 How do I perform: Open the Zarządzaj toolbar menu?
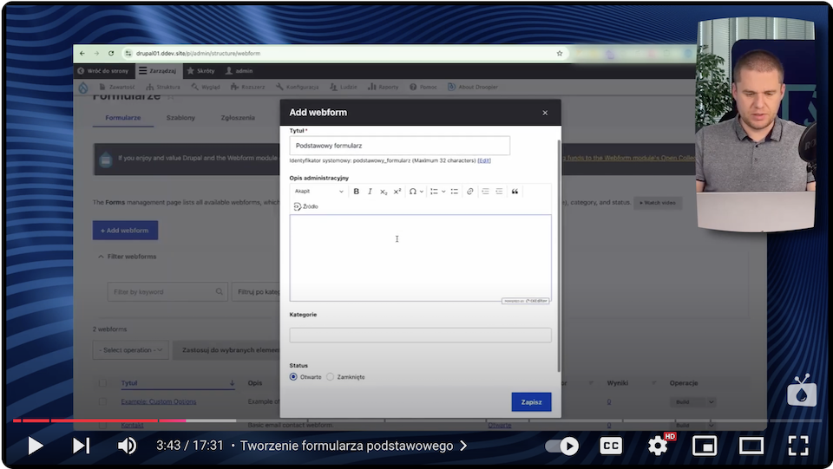(x=157, y=70)
